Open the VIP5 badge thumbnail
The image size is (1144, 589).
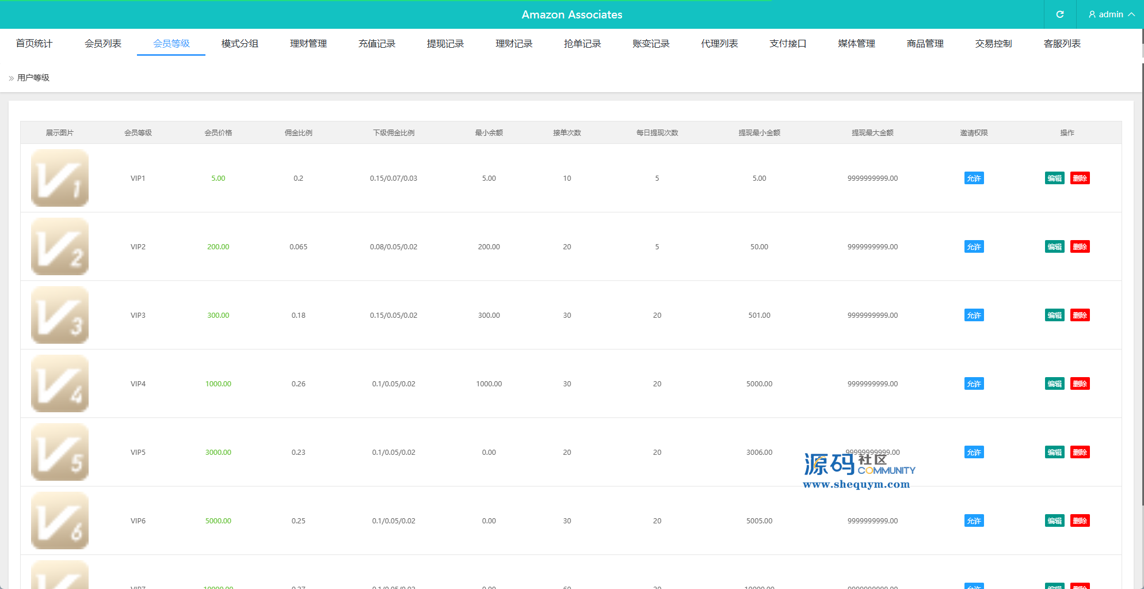click(60, 453)
